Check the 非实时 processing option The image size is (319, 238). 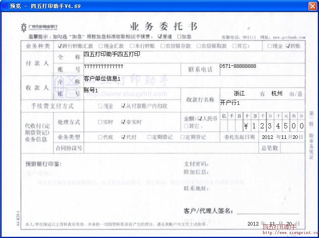(x=123, y=122)
